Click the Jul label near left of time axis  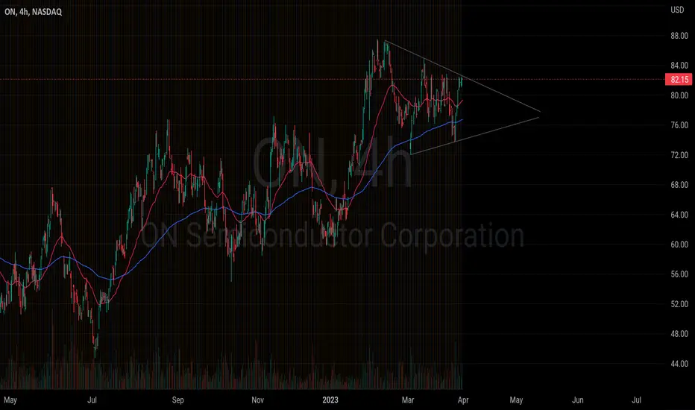point(92,400)
